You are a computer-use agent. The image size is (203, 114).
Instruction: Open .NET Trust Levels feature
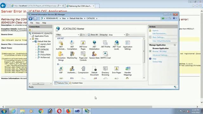click(116, 45)
